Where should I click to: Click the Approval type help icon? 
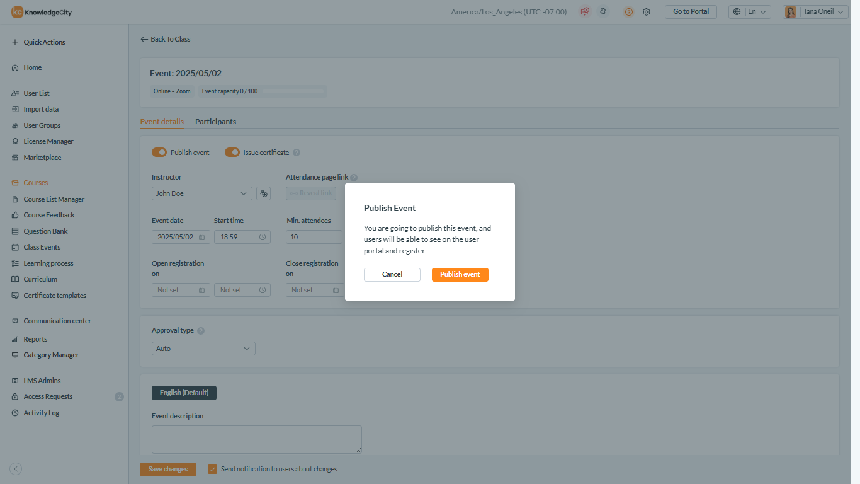click(201, 331)
